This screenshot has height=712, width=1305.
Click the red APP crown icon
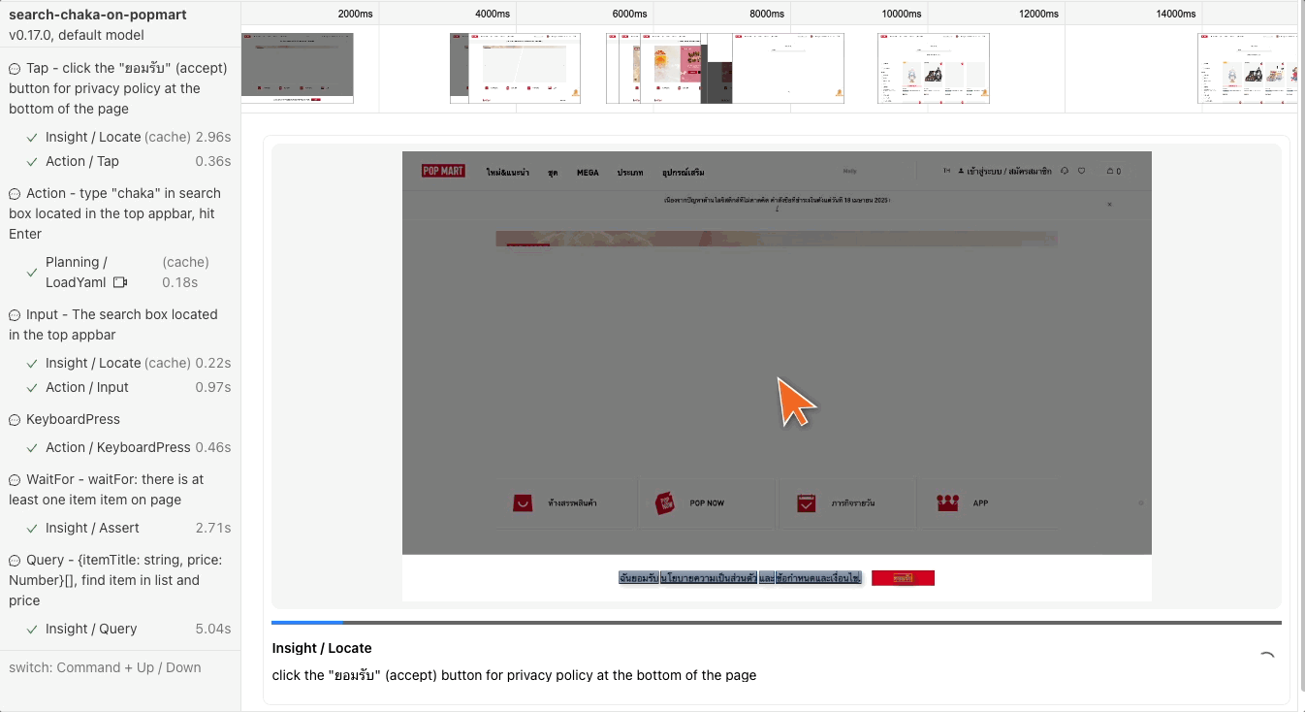[947, 502]
